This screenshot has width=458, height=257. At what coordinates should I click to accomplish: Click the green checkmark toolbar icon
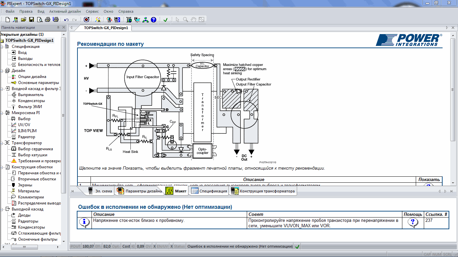tap(165, 20)
